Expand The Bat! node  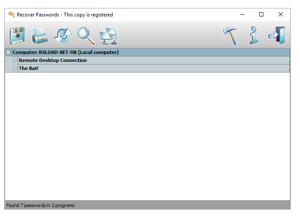point(15,68)
